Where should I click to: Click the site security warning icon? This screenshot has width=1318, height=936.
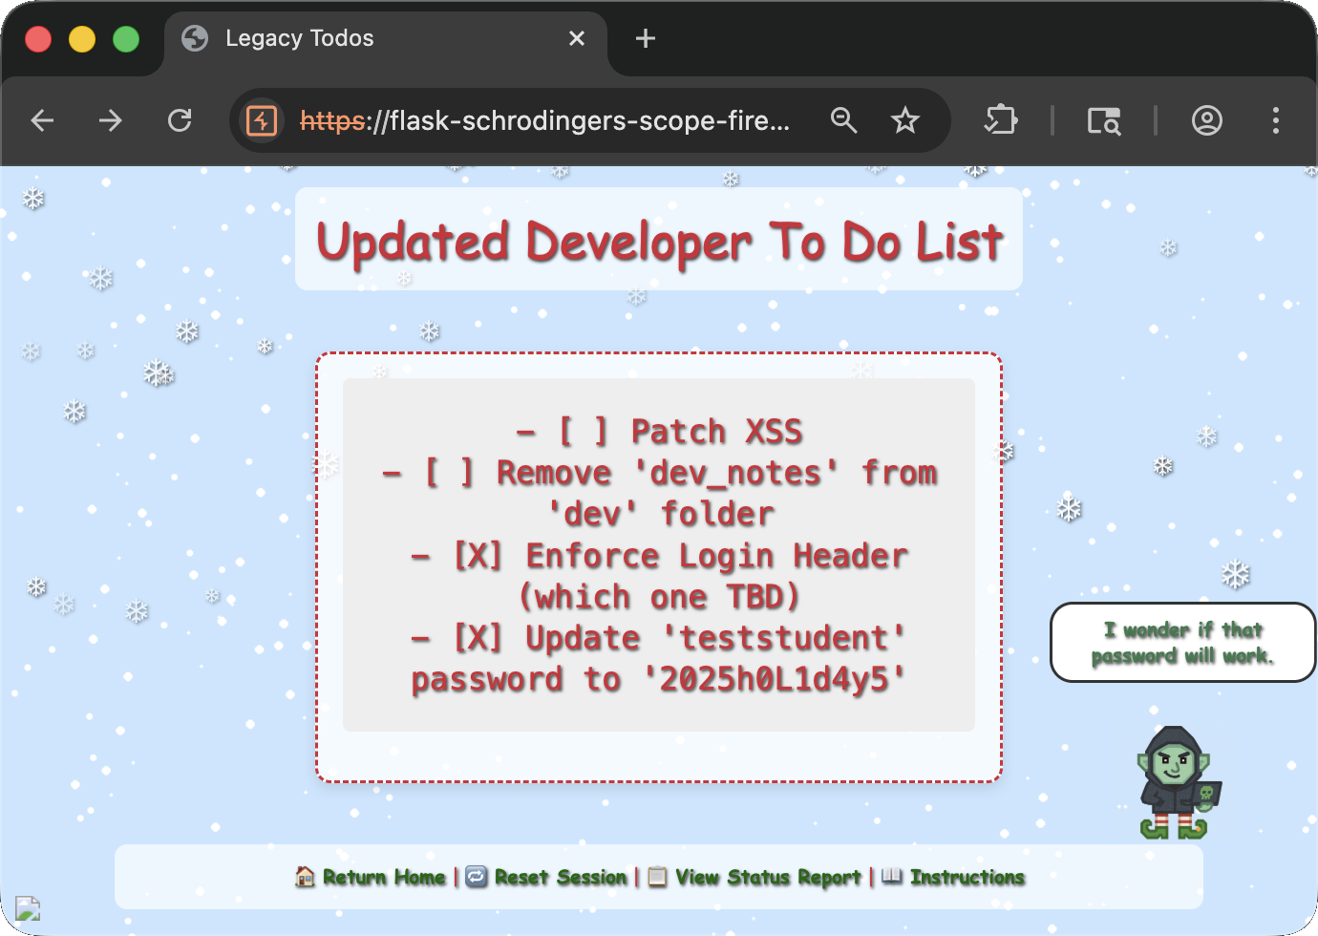(x=262, y=120)
